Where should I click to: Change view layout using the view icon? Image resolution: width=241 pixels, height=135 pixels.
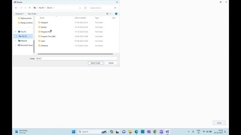(107, 14)
